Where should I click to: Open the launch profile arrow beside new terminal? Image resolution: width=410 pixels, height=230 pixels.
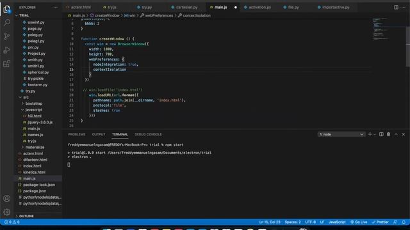click(375, 134)
